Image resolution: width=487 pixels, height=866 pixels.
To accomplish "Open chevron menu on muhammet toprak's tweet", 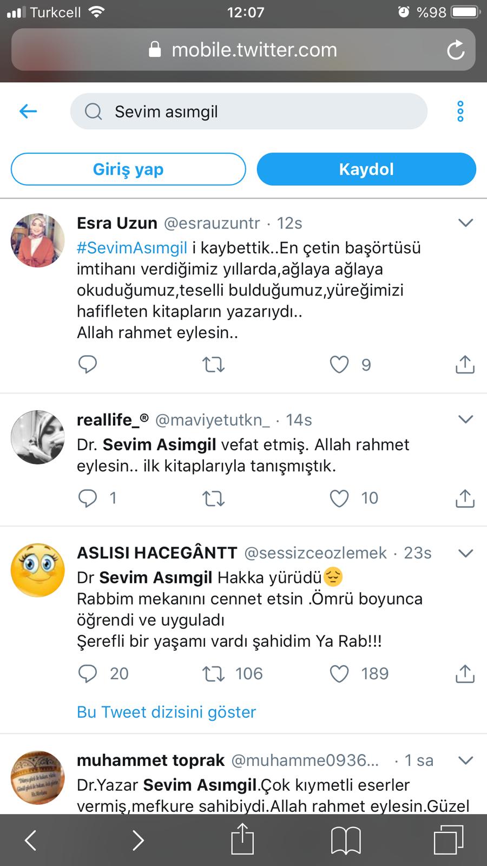I will click(465, 760).
